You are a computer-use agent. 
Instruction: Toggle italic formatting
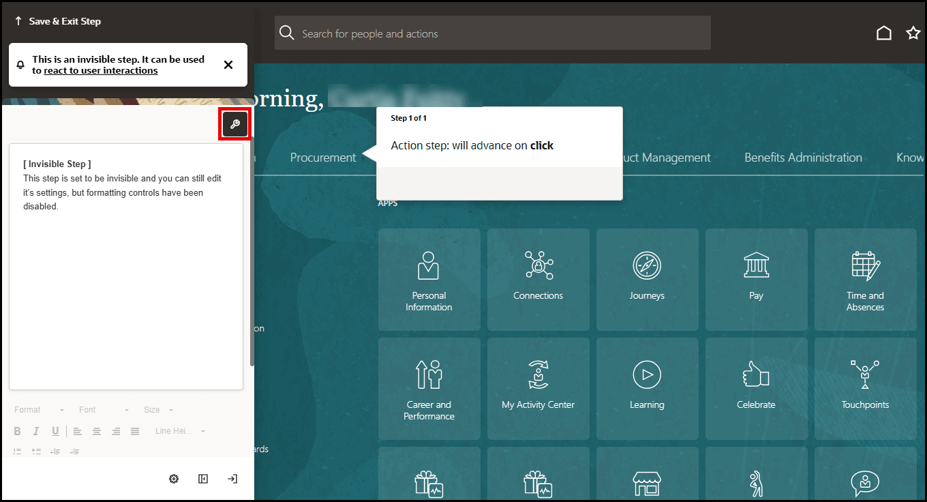click(36, 431)
